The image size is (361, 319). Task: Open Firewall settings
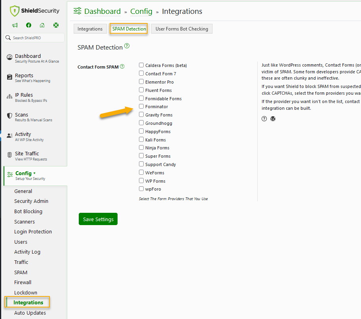(x=23, y=283)
